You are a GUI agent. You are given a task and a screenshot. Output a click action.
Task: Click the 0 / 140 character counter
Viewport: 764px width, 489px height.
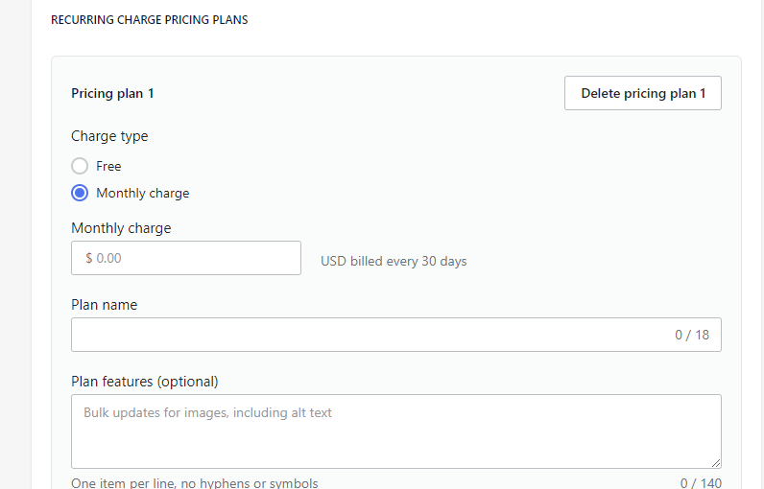(x=701, y=483)
